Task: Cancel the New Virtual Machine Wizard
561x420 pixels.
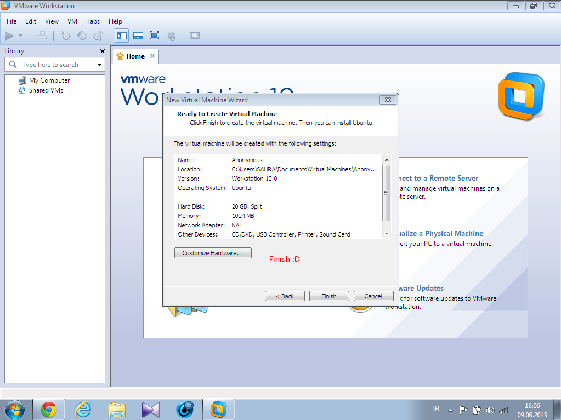Action: pyautogui.click(x=373, y=296)
